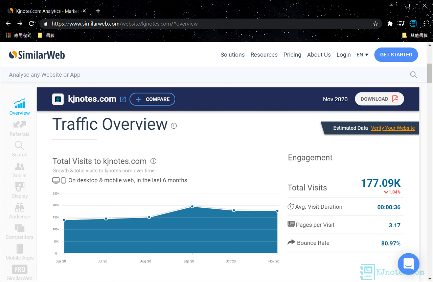The width and height of the screenshot is (433, 282).
Task: Open the Competitors sidebar section
Action: 20,232
